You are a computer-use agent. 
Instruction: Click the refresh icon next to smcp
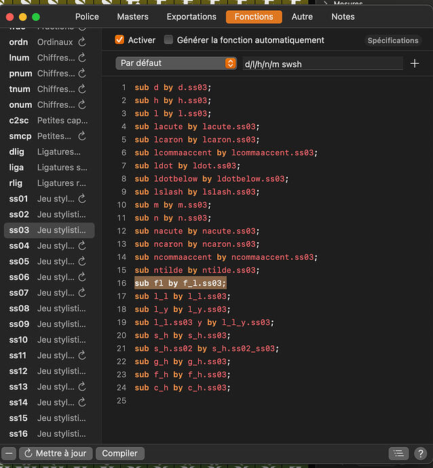[82, 136]
